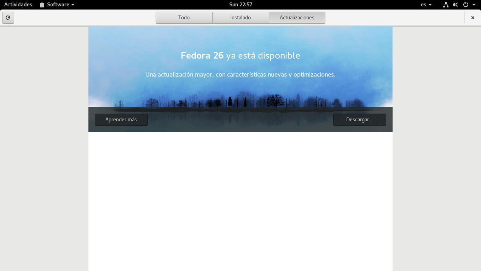This screenshot has height=271, width=481.
Task: Expand the system menu arrow in the top bar
Action: click(x=474, y=5)
